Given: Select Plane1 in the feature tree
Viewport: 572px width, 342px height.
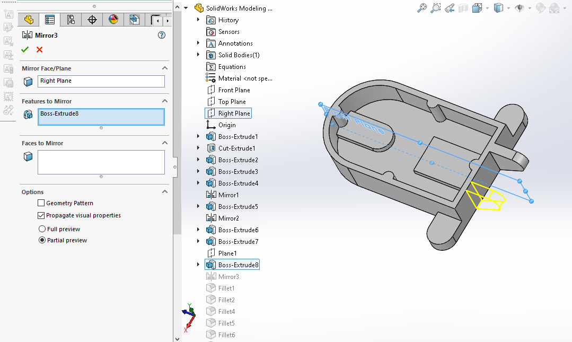Looking at the screenshot, I should [x=227, y=253].
